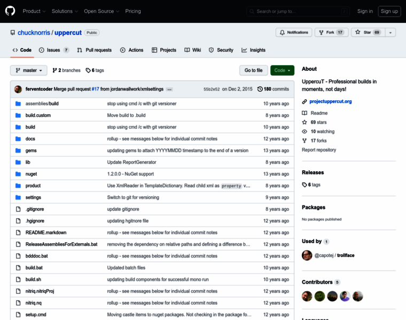Open the green Code dropdown
406x320 pixels.
[282, 70]
